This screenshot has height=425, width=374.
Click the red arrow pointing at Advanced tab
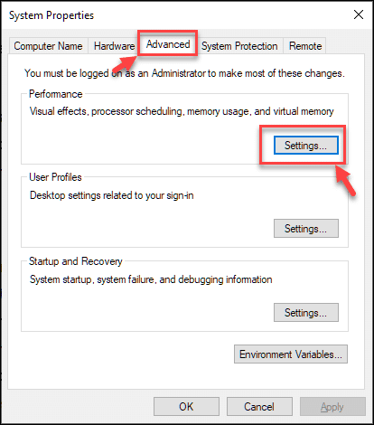(123, 64)
